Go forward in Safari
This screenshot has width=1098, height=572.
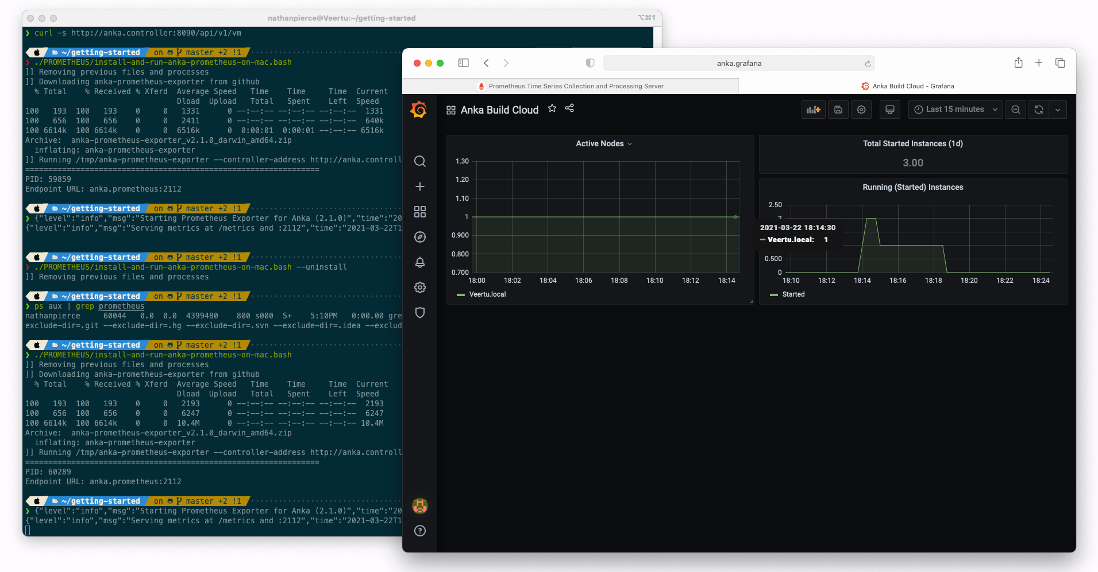506,63
